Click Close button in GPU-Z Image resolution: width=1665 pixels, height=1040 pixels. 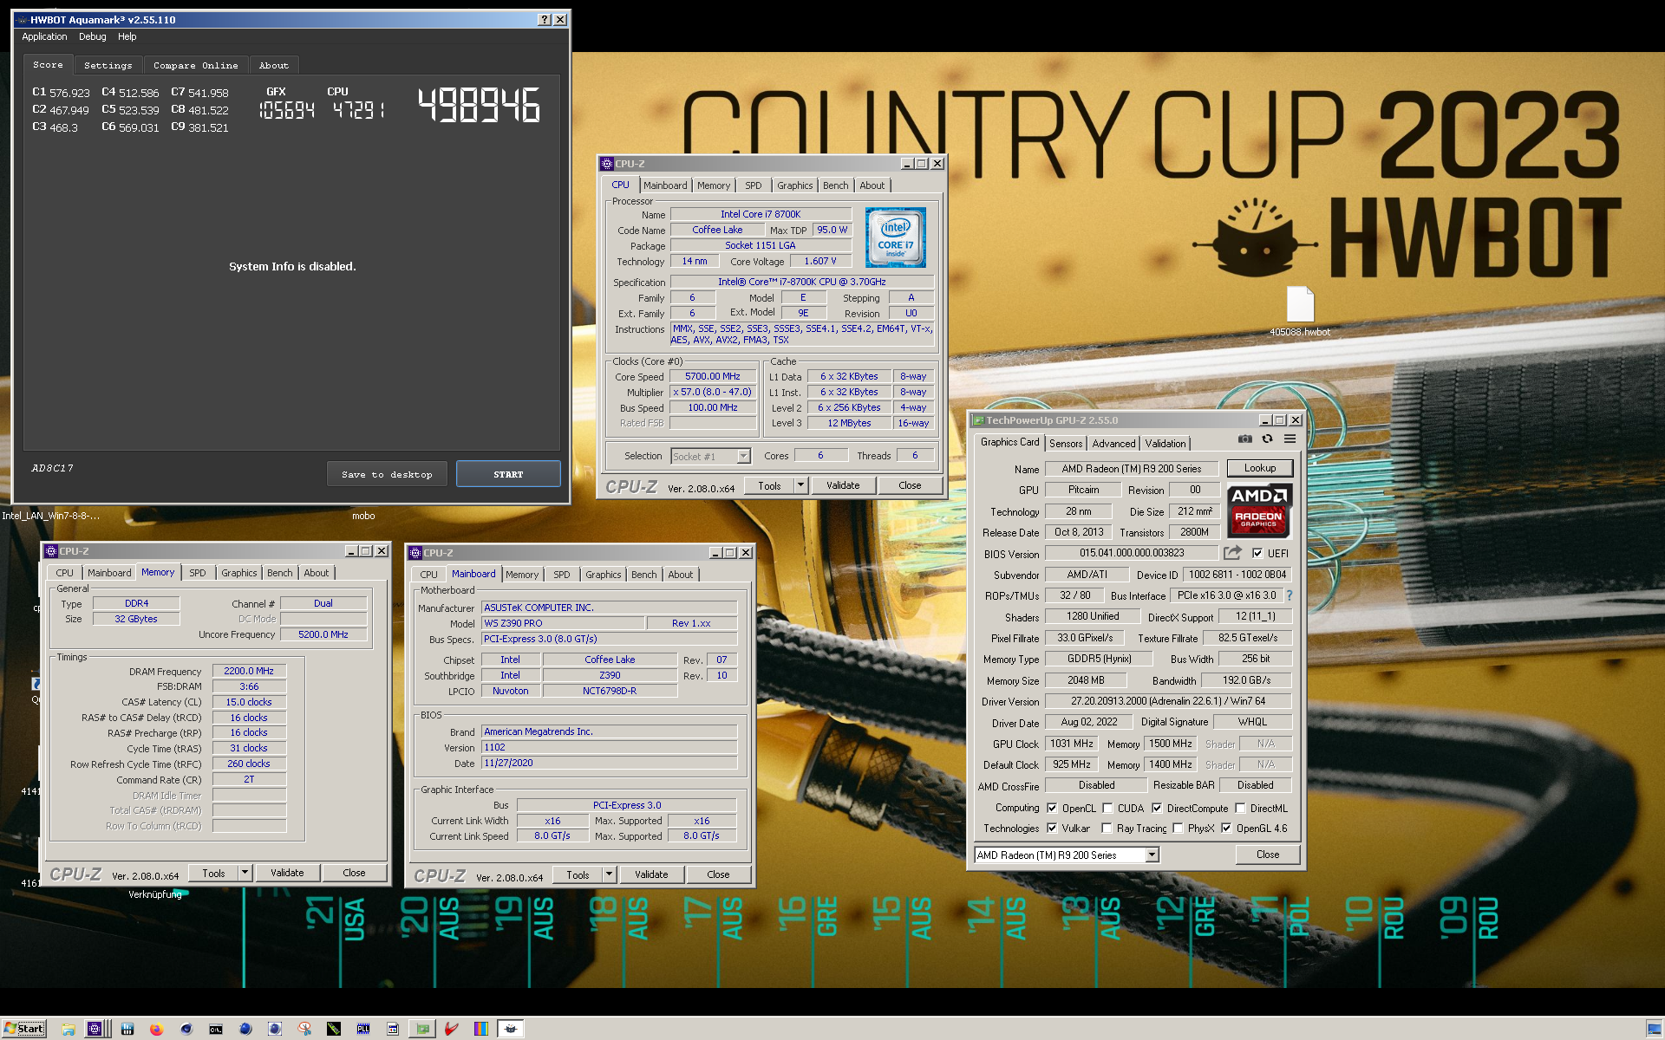pos(1267,854)
